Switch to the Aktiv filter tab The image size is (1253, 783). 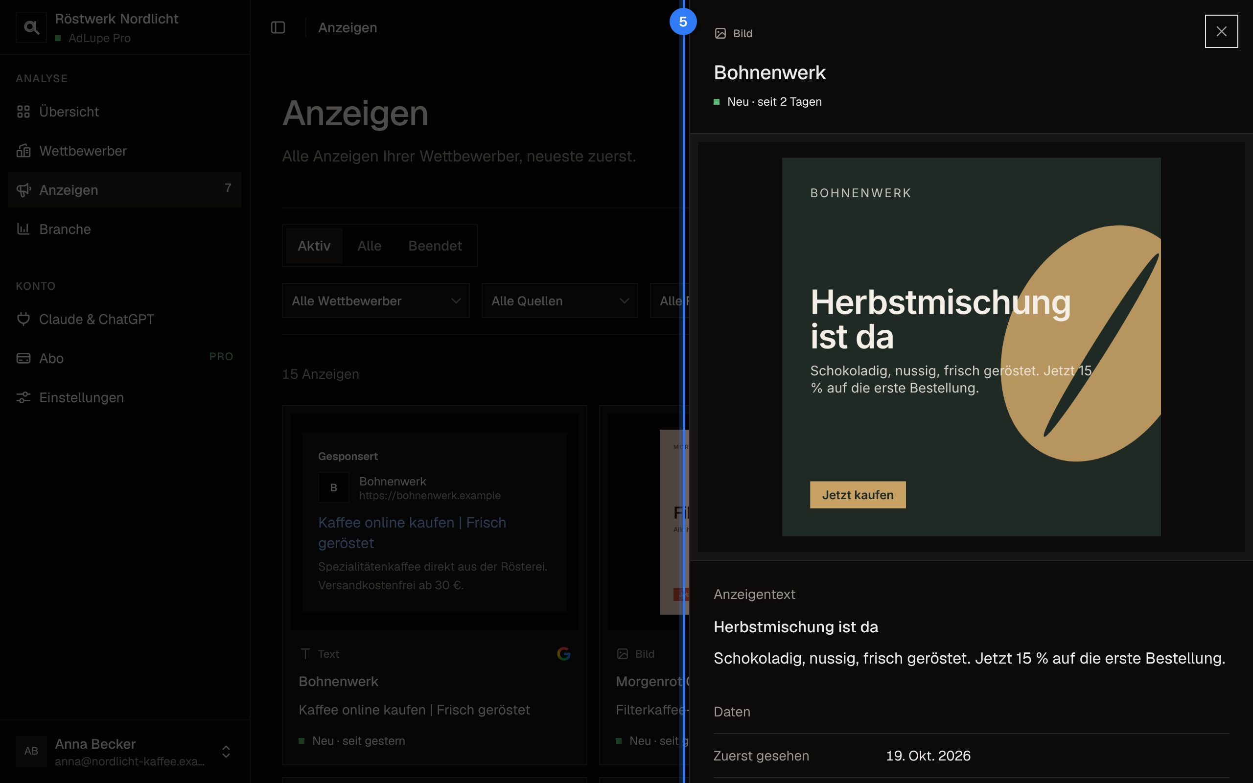pyautogui.click(x=314, y=246)
